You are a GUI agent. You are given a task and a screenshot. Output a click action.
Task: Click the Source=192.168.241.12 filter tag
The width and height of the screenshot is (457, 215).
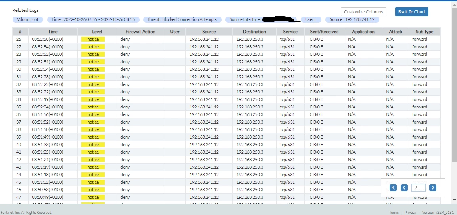(x=352, y=19)
